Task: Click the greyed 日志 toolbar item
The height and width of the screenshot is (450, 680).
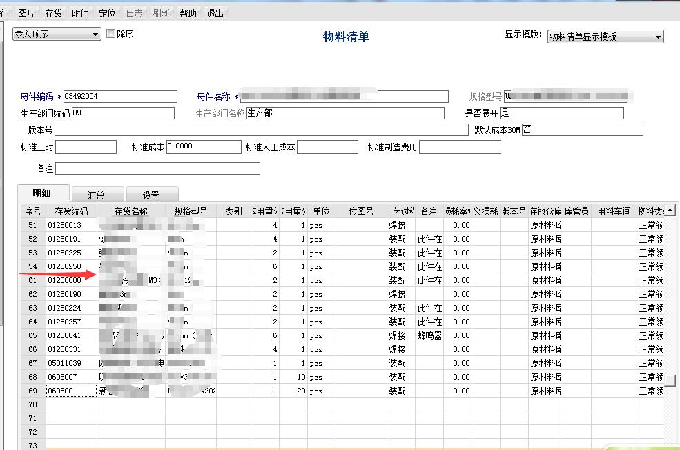Action: pyautogui.click(x=134, y=13)
